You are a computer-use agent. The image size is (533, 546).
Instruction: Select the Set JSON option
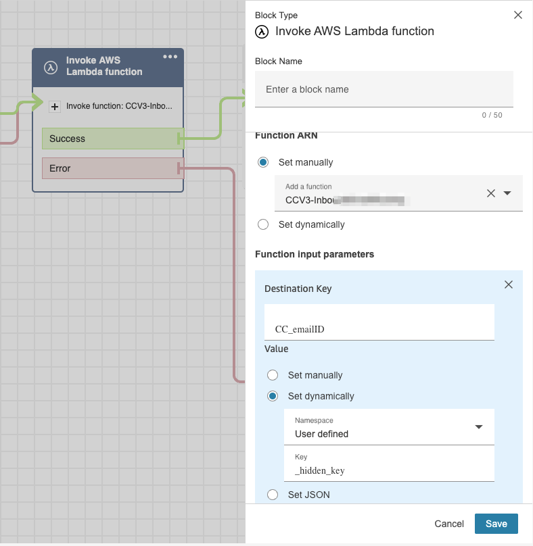point(273,495)
